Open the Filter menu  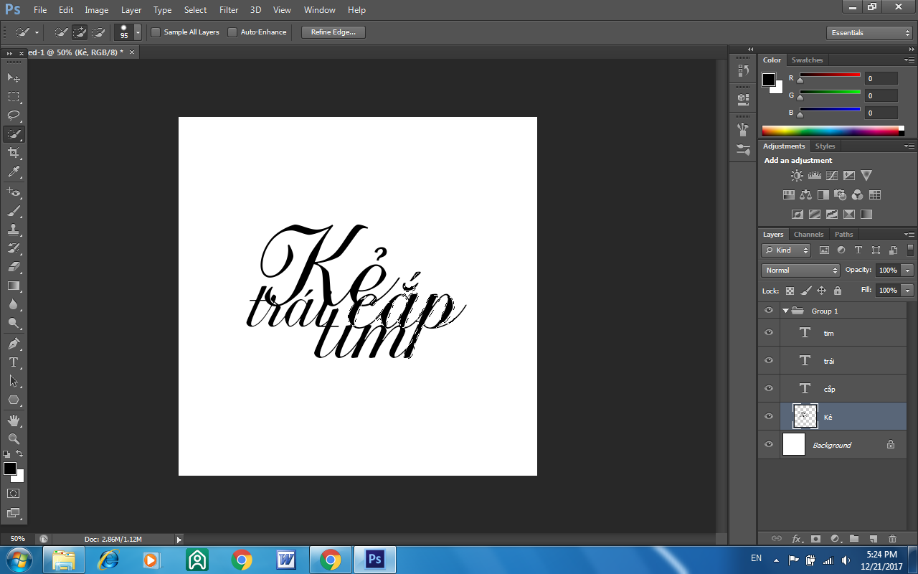tap(229, 10)
